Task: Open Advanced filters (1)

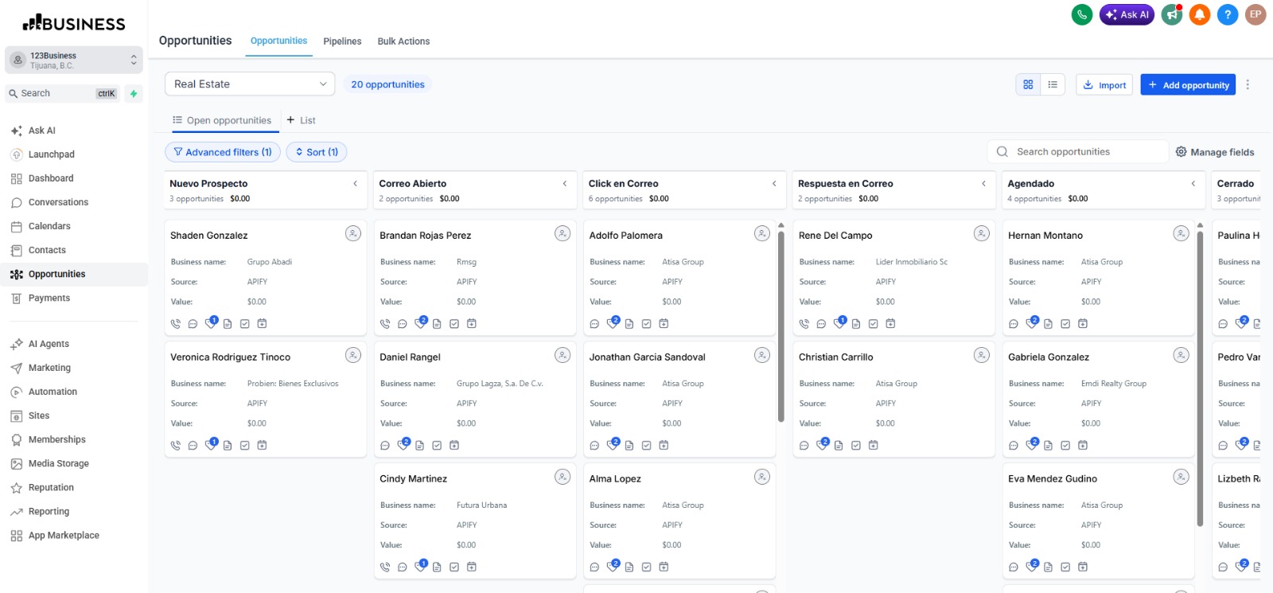Action: [223, 152]
